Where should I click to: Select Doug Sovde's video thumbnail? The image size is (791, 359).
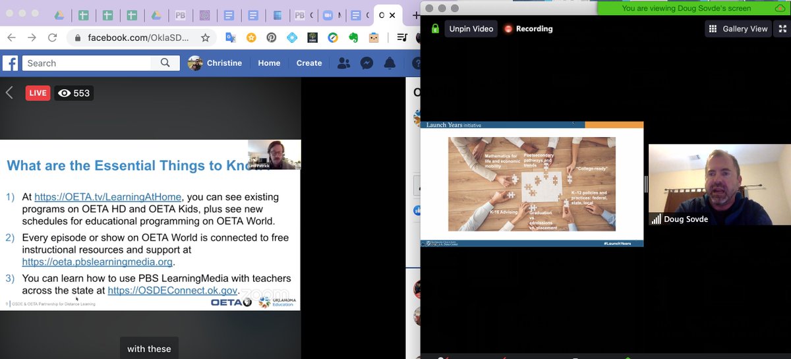click(x=719, y=185)
